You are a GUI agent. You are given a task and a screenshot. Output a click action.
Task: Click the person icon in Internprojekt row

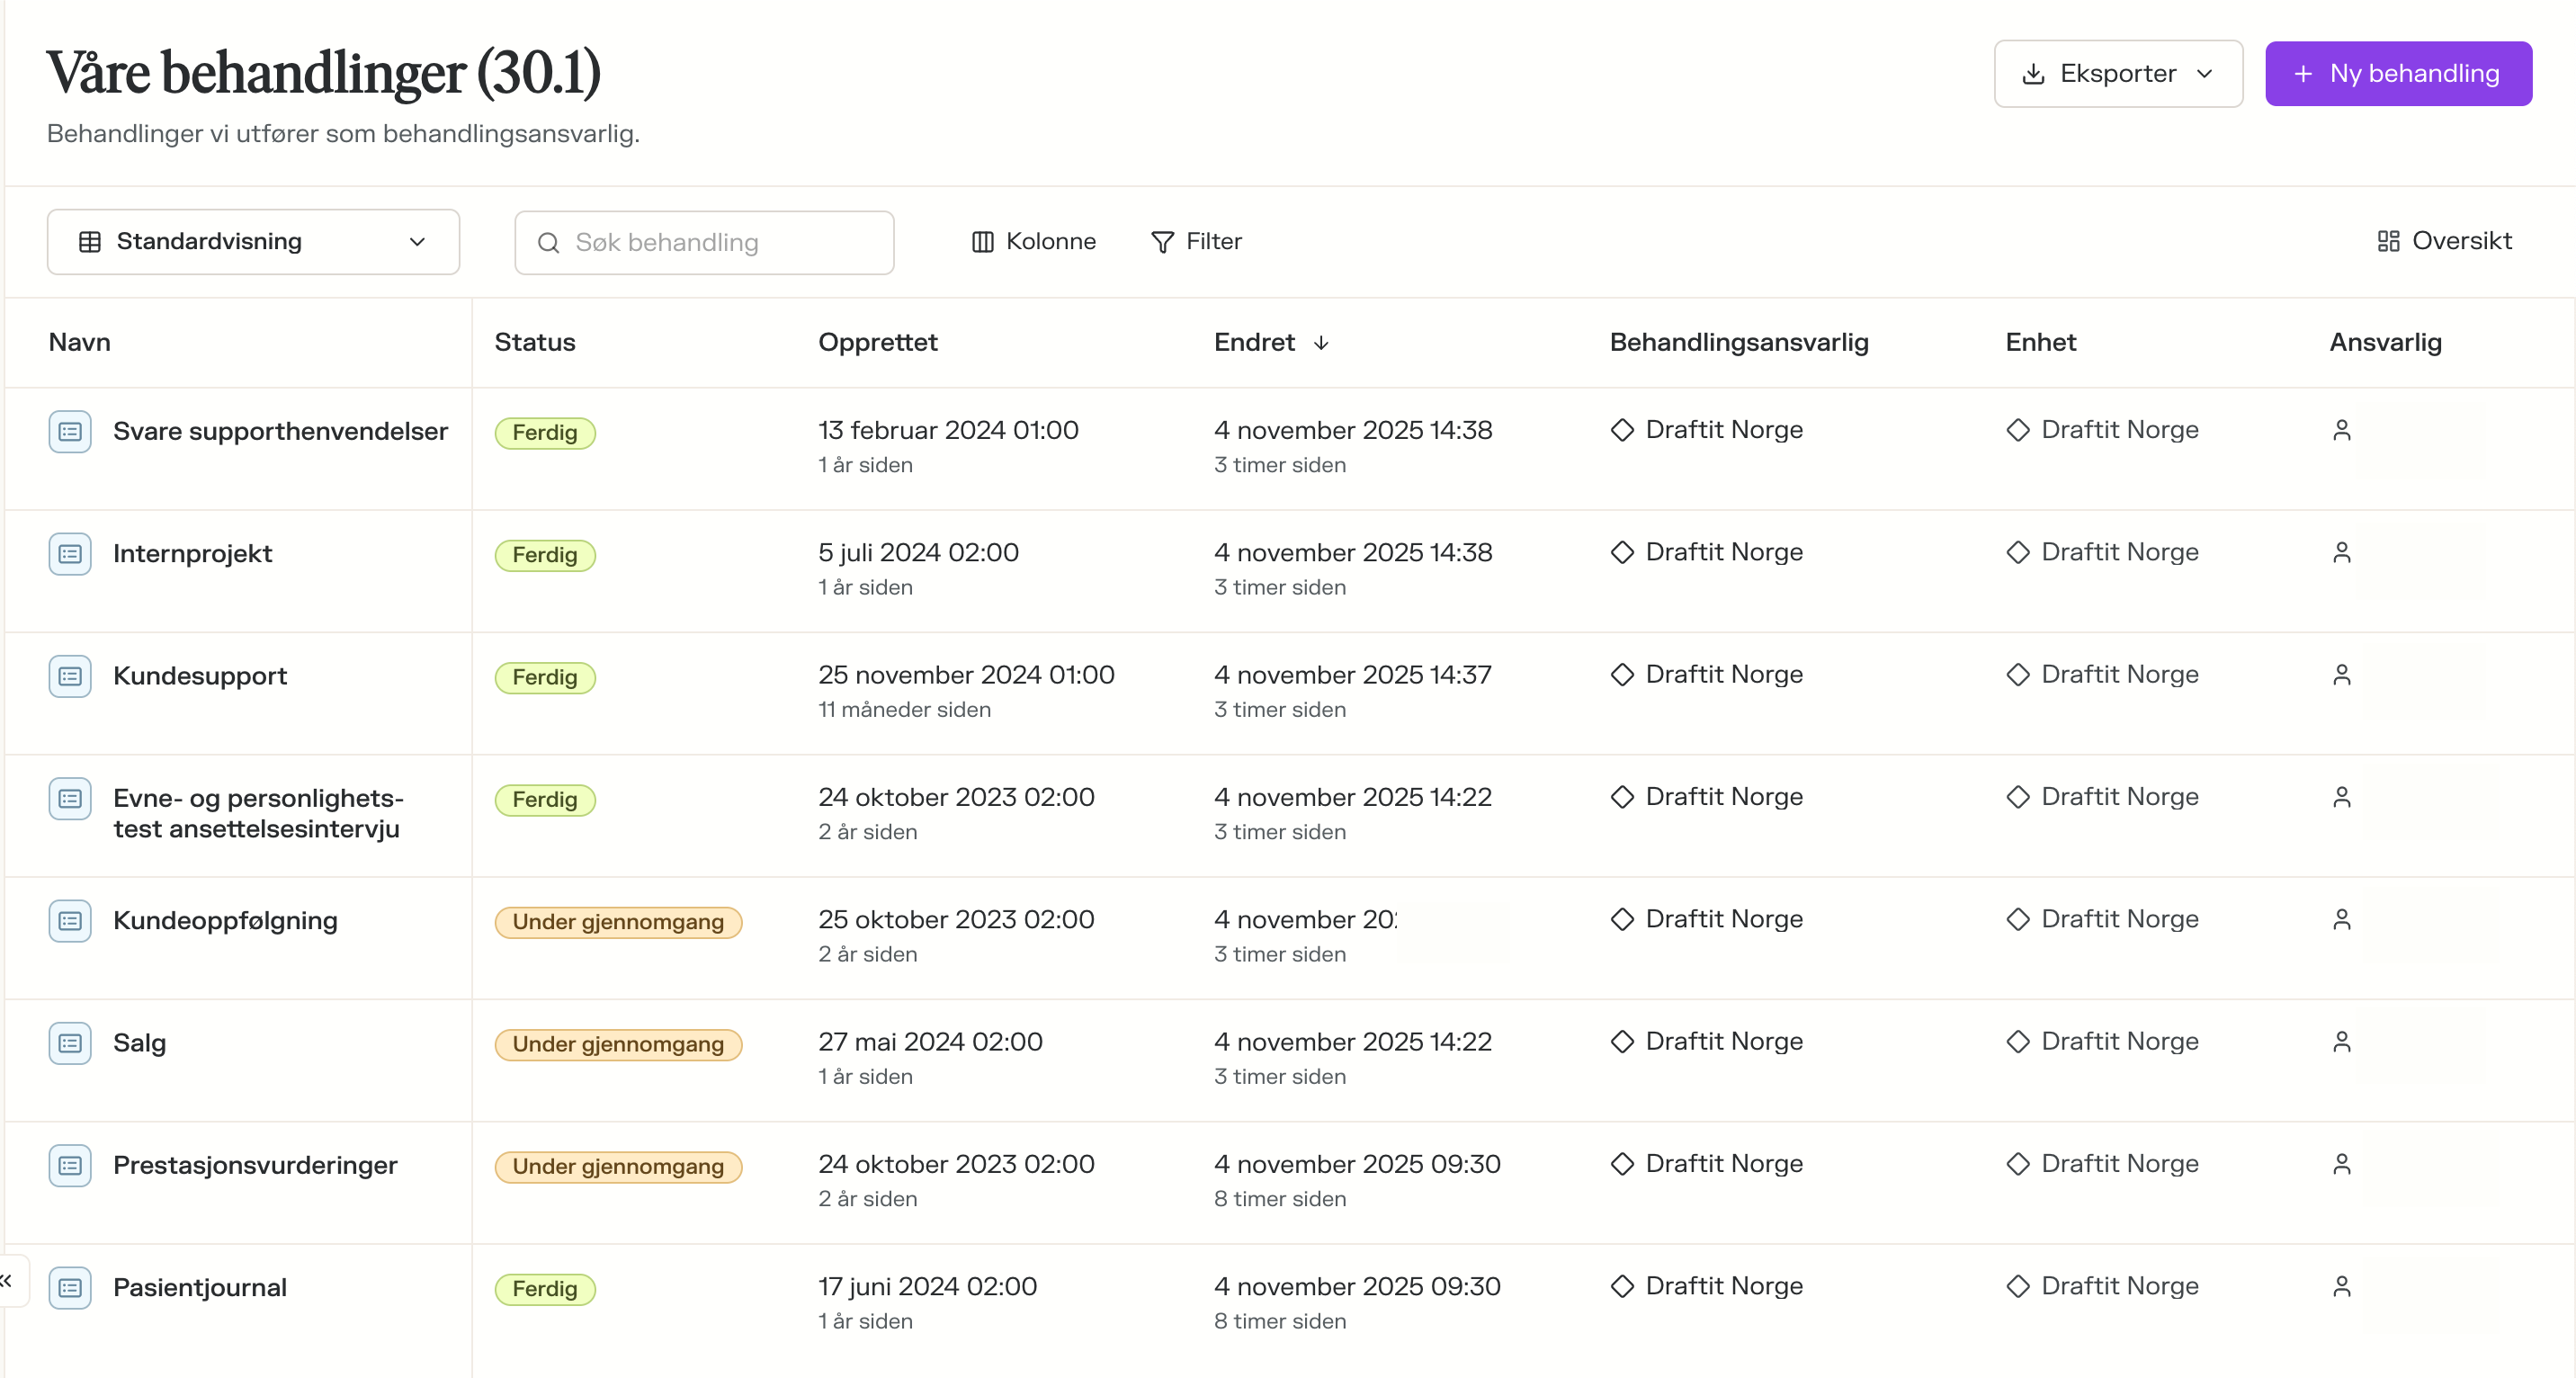(2341, 553)
